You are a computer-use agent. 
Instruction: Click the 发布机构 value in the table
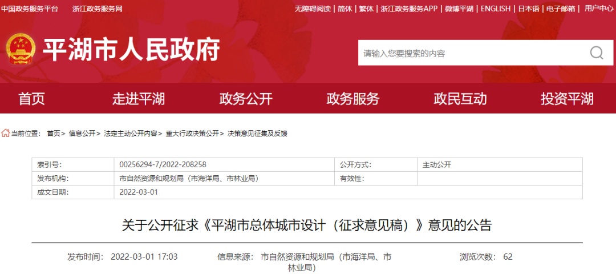(x=189, y=179)
